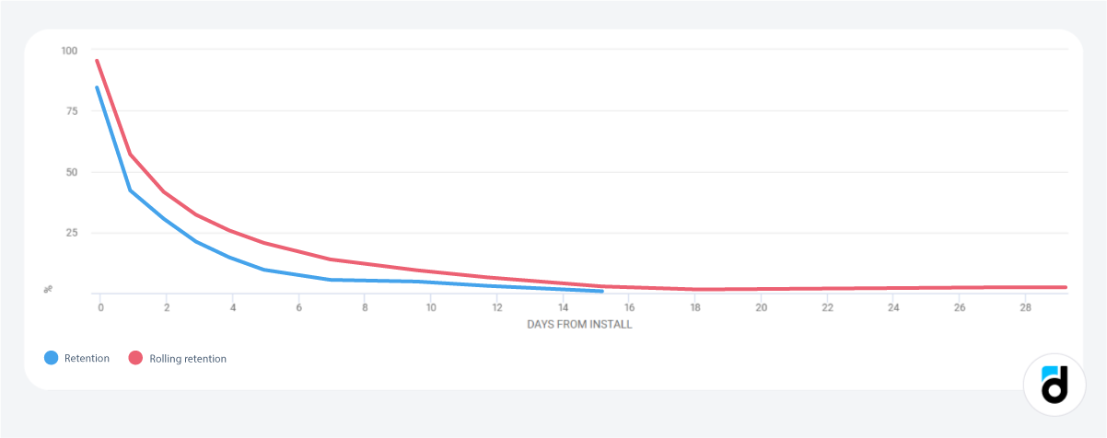Select the 75 label on the y-axis
The height and width of the screenshot is (438, 1107).
click(x=72, y=111)
